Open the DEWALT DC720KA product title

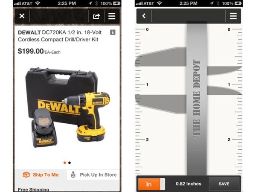(x=60, y=36)
